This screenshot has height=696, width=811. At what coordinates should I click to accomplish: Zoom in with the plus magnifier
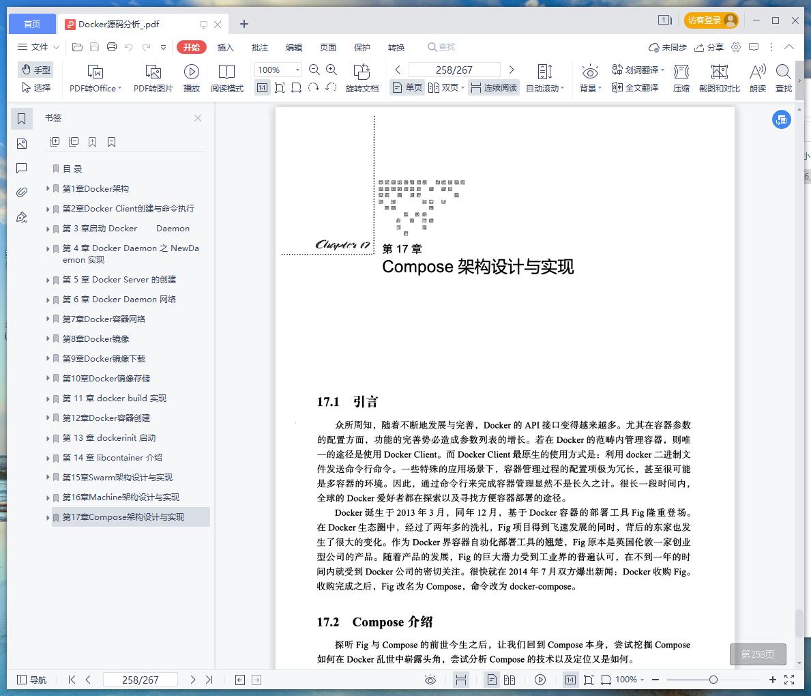(x=331, y=70)
